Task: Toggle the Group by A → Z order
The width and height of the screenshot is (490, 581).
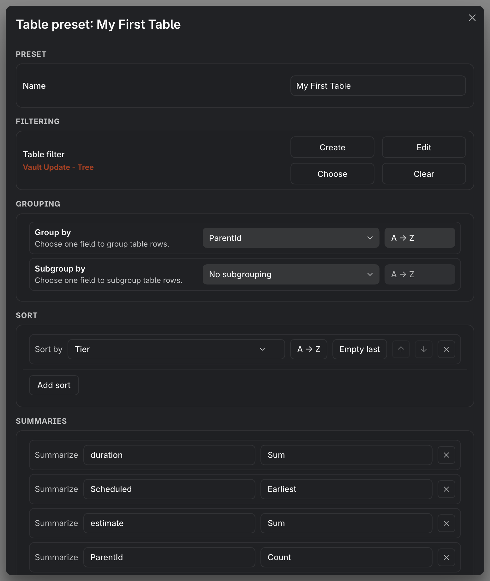Action: click(420, 238)
